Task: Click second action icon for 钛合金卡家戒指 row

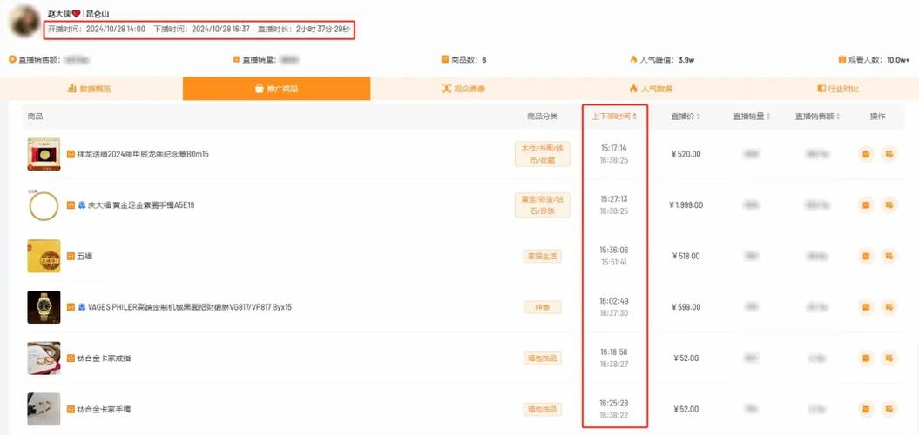Action: coord(889,358)
